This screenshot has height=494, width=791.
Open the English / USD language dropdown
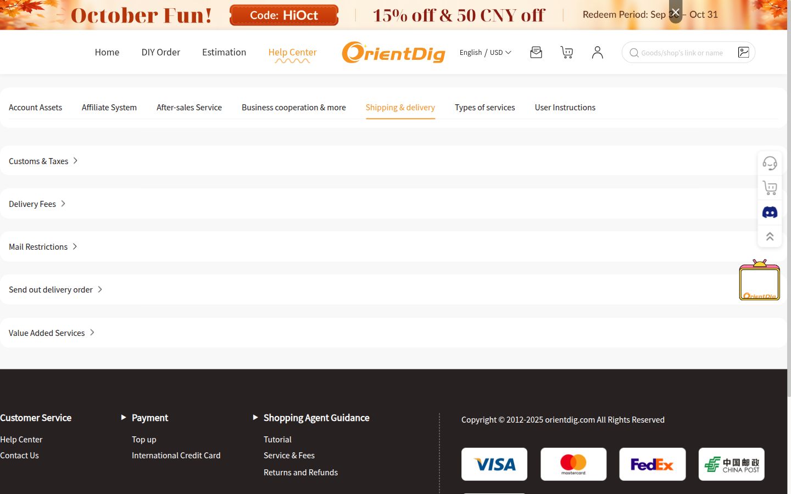point(486,53)
